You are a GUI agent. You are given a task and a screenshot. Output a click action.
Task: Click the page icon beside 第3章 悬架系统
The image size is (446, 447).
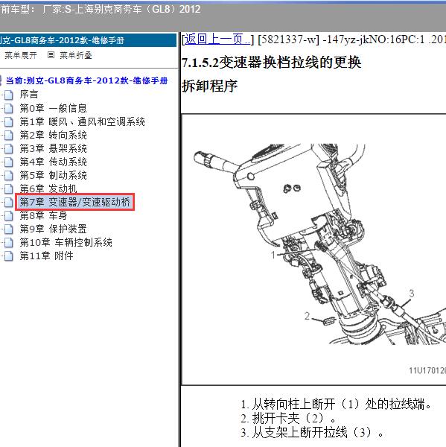(x=9, y=148)
